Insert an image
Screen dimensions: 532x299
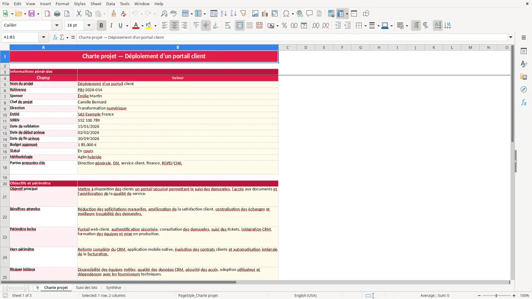(x=255, y=14)
